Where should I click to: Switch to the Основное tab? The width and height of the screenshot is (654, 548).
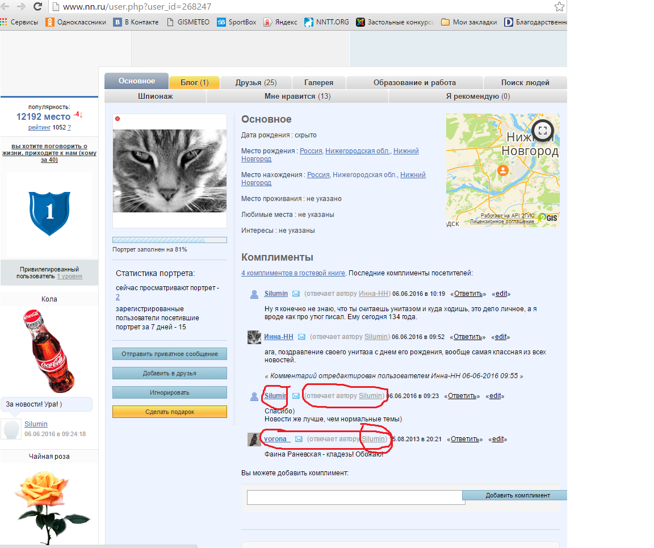coord(136,81)
